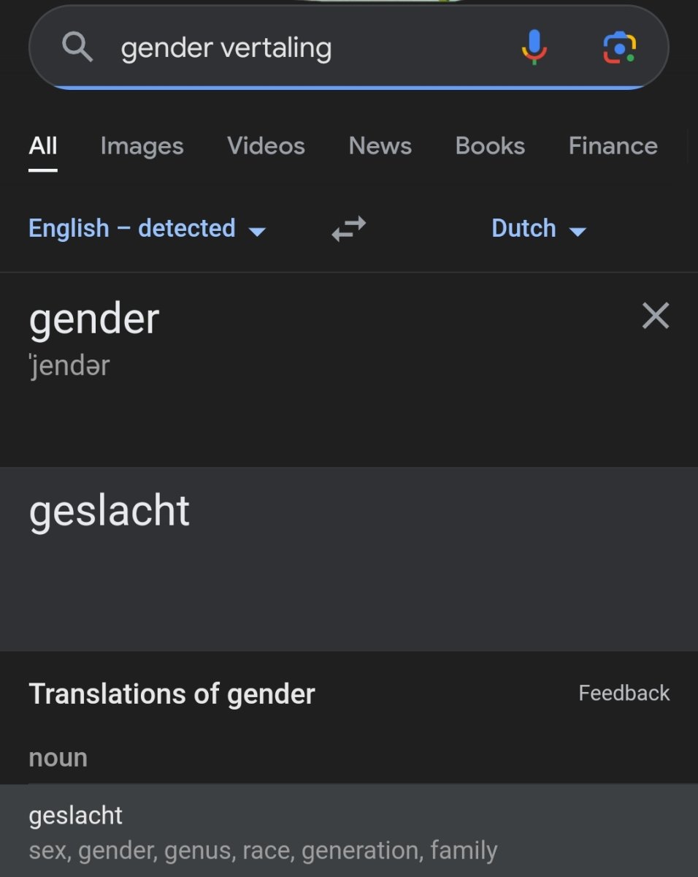Open the source language dropdown
Image resolution: width=698 pixels, height=877 pixels.
pyautogui.click(x=147, y=229)
